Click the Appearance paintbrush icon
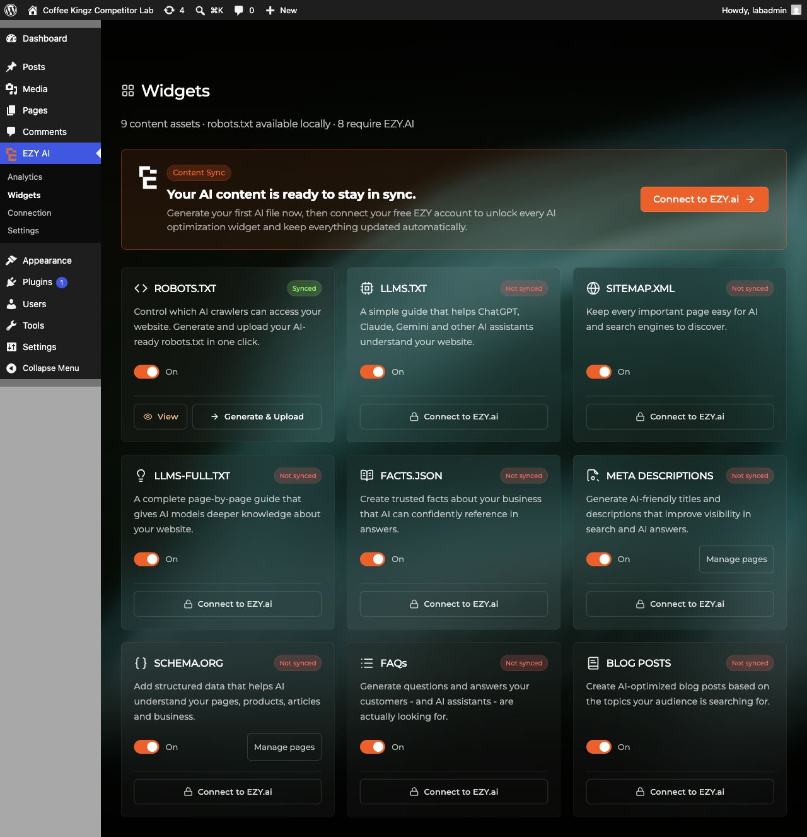Image resolution: width=807 pixels, height=837 pixels. 11,260
